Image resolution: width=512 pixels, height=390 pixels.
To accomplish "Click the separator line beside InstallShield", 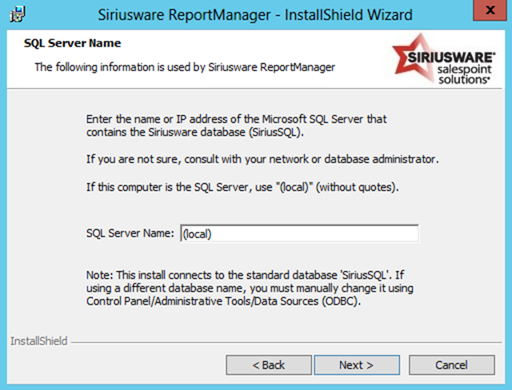I will click(x=288, y=343).
